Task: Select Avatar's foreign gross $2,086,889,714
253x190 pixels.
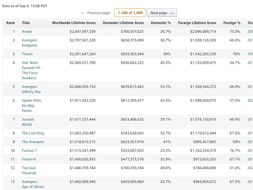Action: [x=203, y=31]
